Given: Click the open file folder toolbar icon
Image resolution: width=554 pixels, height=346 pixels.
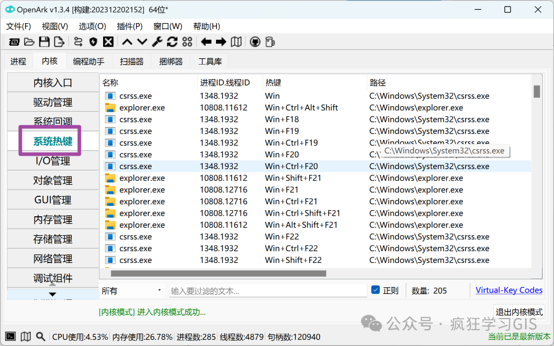Looking at the screenshot, I should pyautogui.click(x=29, y=42).
